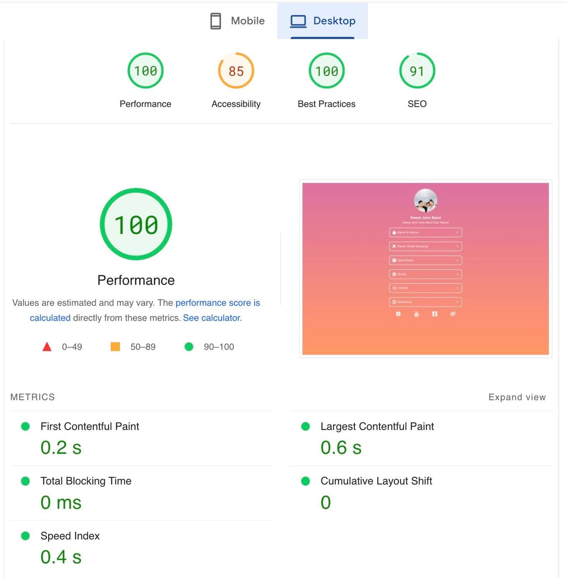The width and height of the screenshot is (567, 578).
Task: Click the orange square 50–89 legend swatch
Action: [x=115, y=346]
